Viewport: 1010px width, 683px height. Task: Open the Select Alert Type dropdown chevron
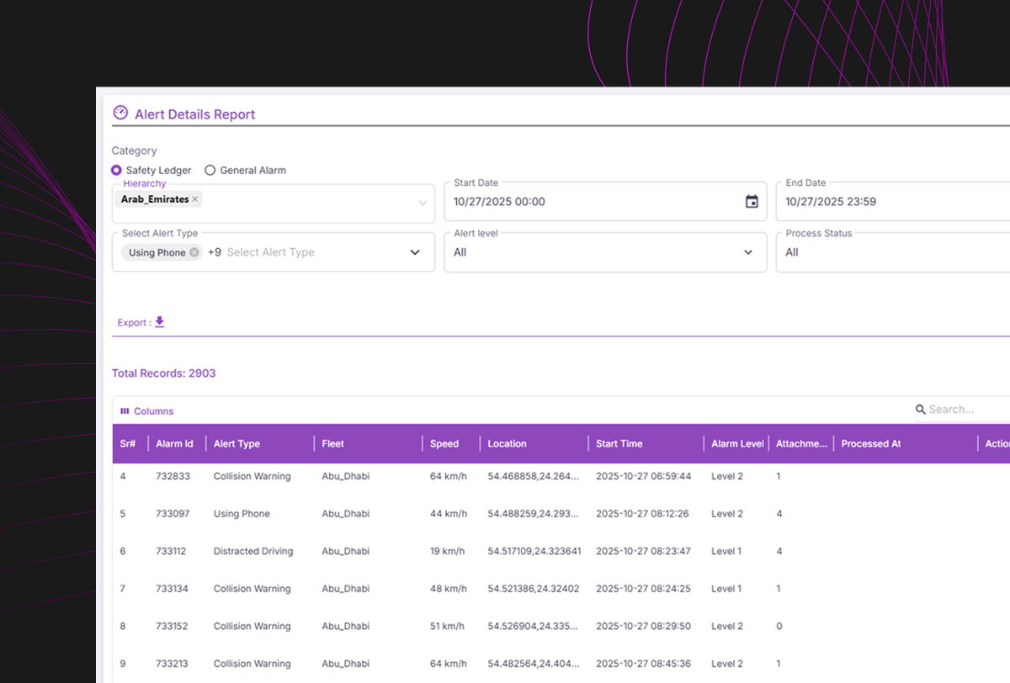pyautogui.click(x=414, y=251)
